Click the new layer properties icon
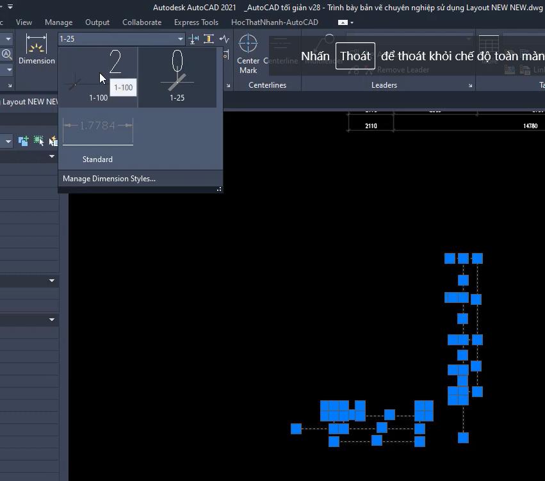Screen dimensions: 545x481 pos(23,140)
